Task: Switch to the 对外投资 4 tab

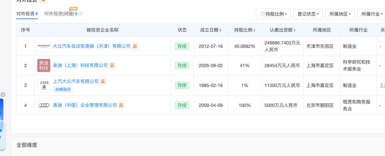Action: [27, 14]
